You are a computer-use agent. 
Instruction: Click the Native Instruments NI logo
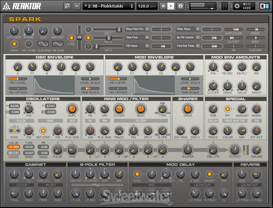point(264,6)
